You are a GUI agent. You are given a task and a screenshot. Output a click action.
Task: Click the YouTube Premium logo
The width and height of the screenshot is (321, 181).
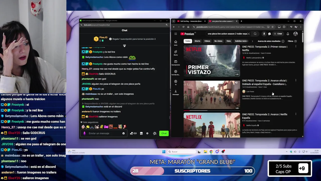coord(187,34)
